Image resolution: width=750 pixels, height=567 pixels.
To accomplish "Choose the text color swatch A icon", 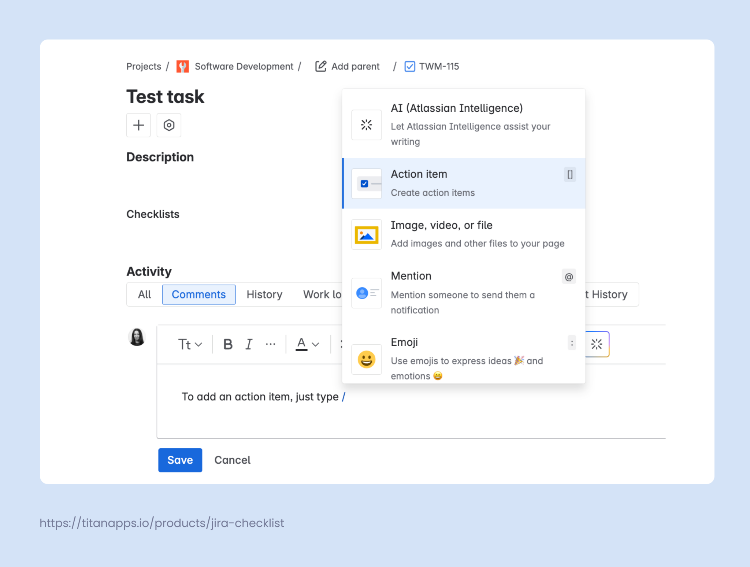I will [300, 344].
